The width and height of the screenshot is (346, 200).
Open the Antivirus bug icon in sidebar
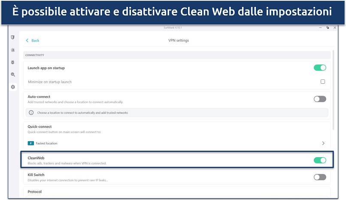click(x=13, y=62)
